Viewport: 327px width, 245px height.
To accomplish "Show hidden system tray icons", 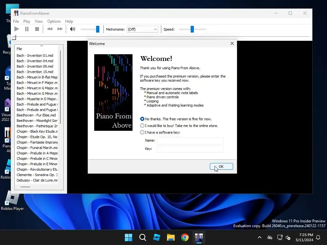I will 259,237.
